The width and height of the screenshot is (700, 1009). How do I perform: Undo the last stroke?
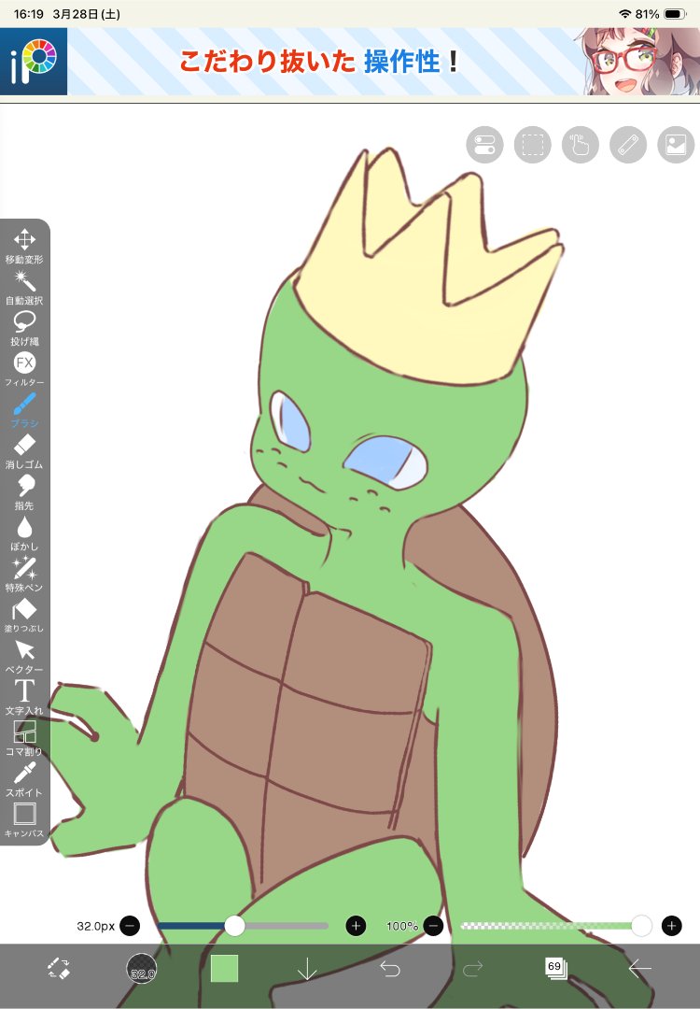coord(389,968)
